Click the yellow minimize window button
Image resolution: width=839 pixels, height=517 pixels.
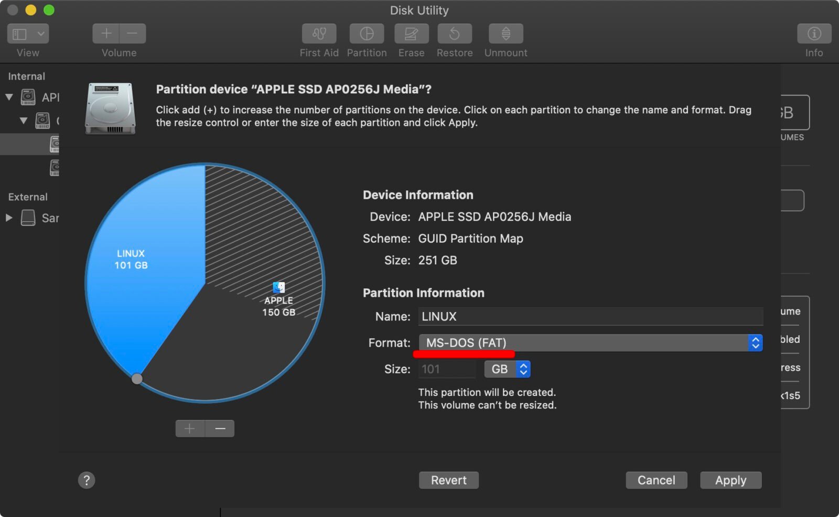[x=31, y=10]
